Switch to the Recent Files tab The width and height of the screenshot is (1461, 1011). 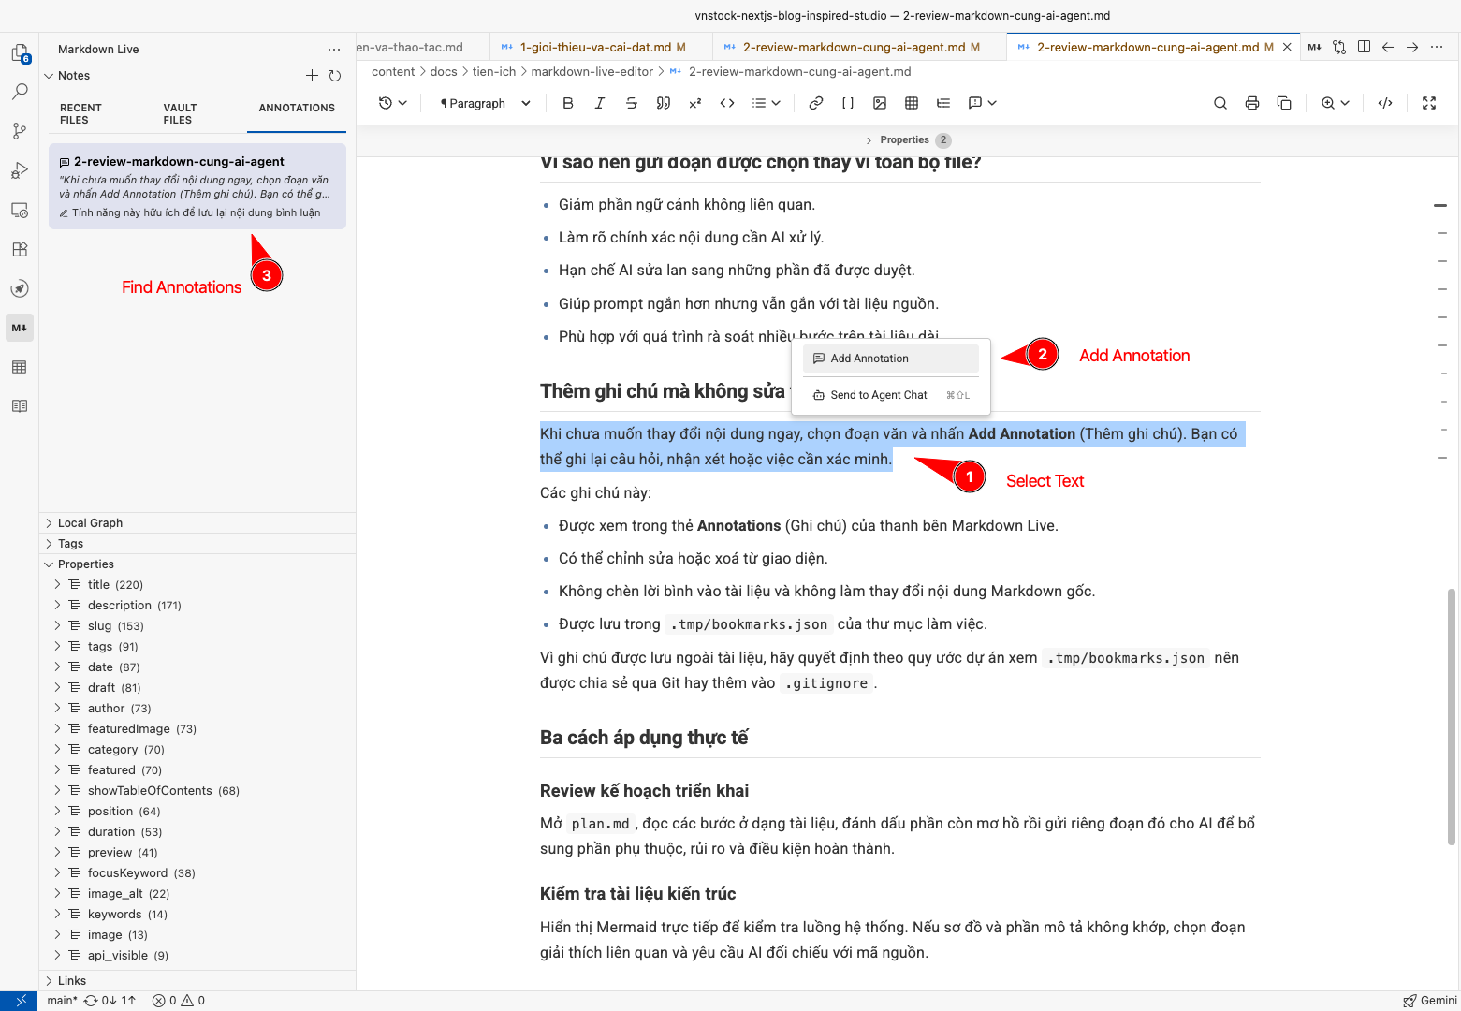point(80,114)
